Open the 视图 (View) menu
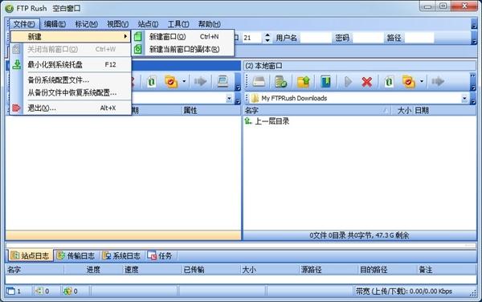Screen dimensions: 482x302 click(117, 24)
